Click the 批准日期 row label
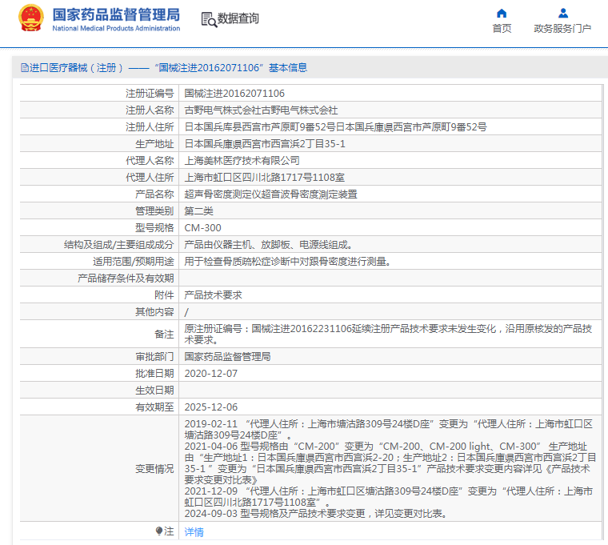608x545 pixels. click(154, 374)
